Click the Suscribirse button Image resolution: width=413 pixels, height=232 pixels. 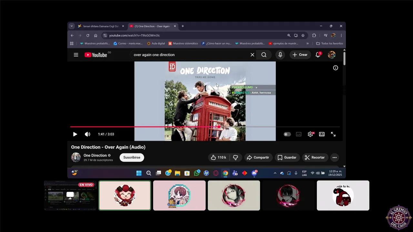click(132, 157)
